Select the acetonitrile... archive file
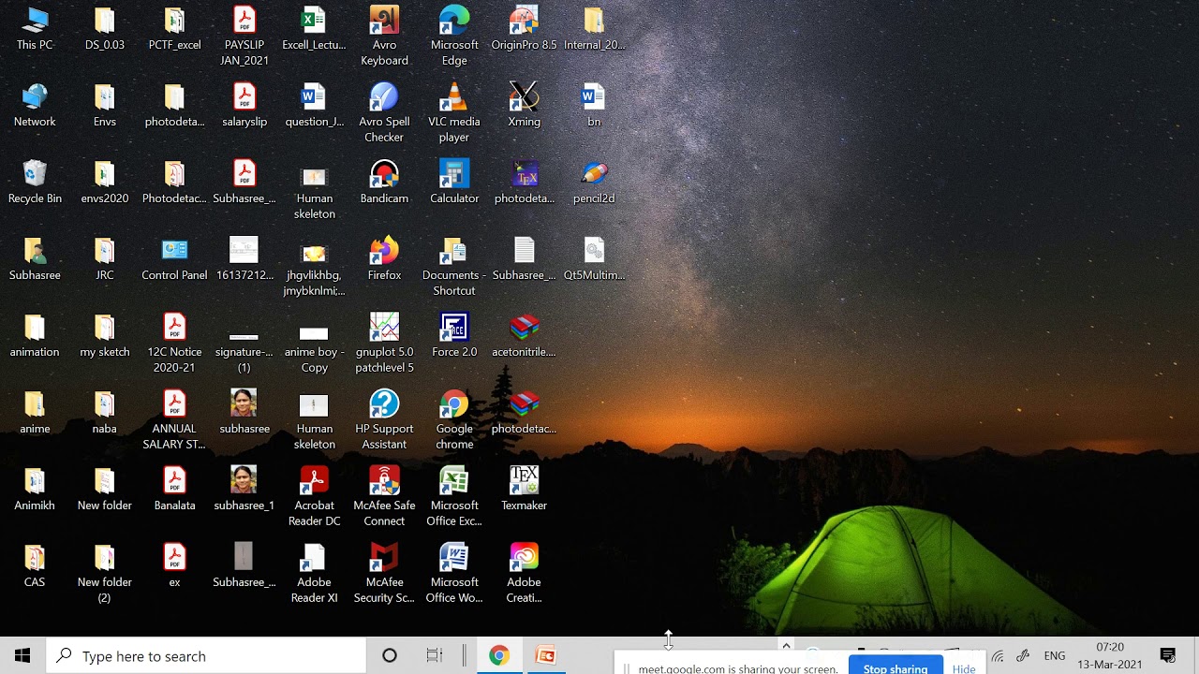The width and height of the screenshot is (1199, 674). (524, 336)
